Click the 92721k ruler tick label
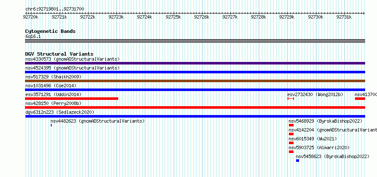Image resolution: width=377 pixels, height=177 pixels. (59, 17)
